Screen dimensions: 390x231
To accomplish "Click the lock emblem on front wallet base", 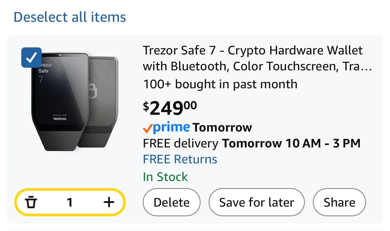I will [60, 141].
